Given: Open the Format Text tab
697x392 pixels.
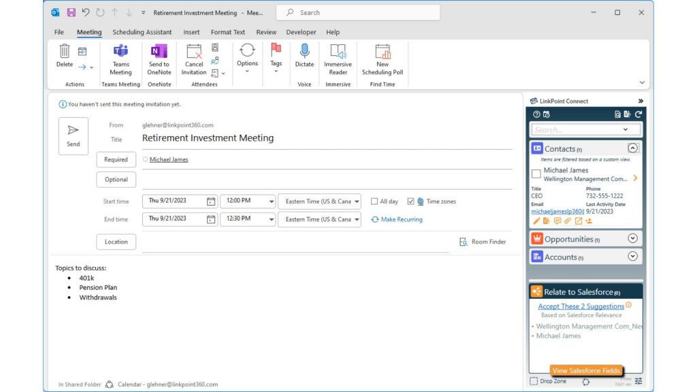Looking at the screenshot, I should tap(227, 32).
